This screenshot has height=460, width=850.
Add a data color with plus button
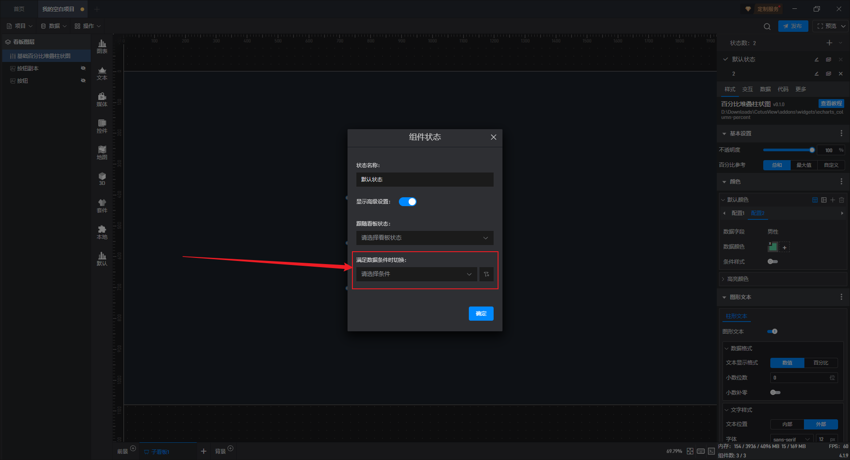coord(784,248)
